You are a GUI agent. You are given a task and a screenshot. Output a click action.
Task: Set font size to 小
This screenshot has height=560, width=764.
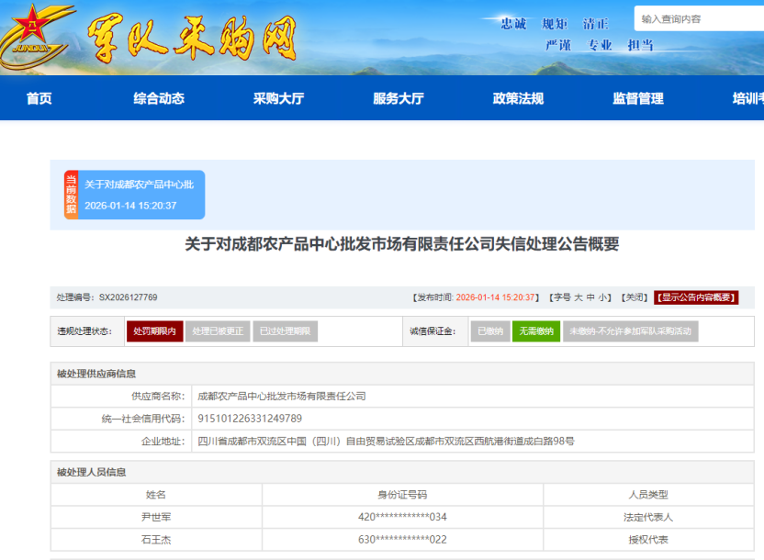point(602,297)
